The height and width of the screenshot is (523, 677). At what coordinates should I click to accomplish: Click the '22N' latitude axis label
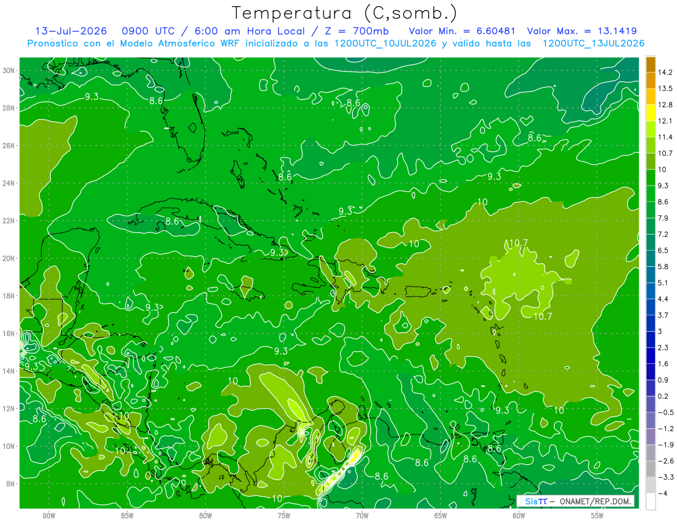pos(9,221)
